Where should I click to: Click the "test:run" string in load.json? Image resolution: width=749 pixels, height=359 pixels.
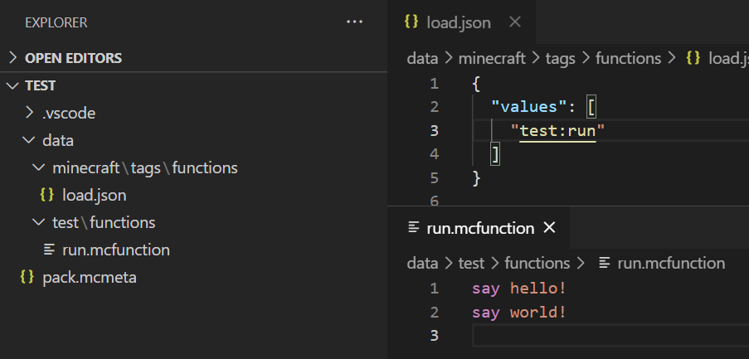point(558,131)
